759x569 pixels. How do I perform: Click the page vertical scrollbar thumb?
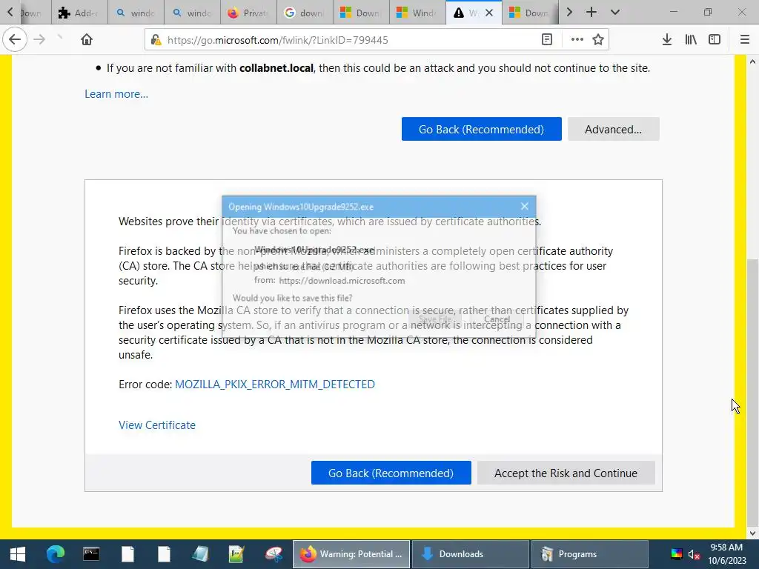tap(752, 393)
